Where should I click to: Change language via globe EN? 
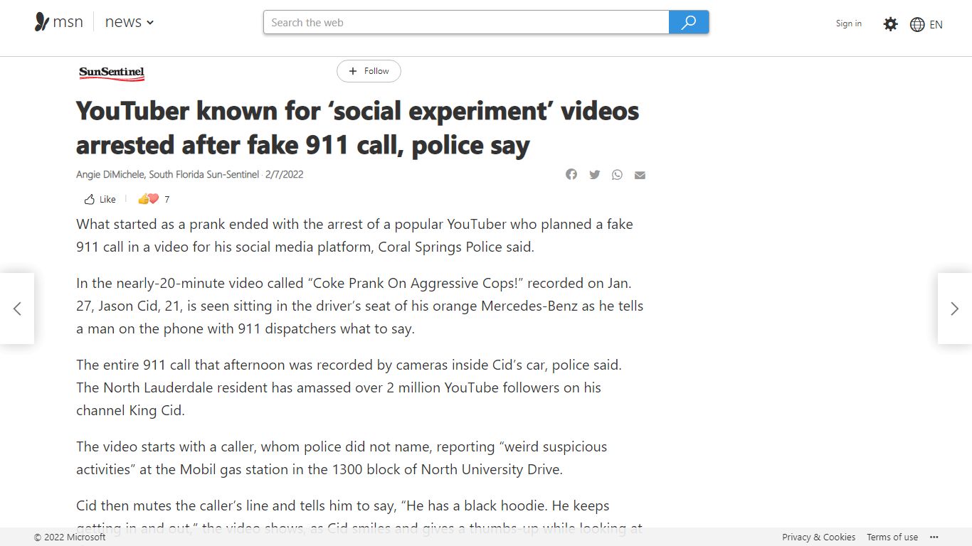click(926, 24)
